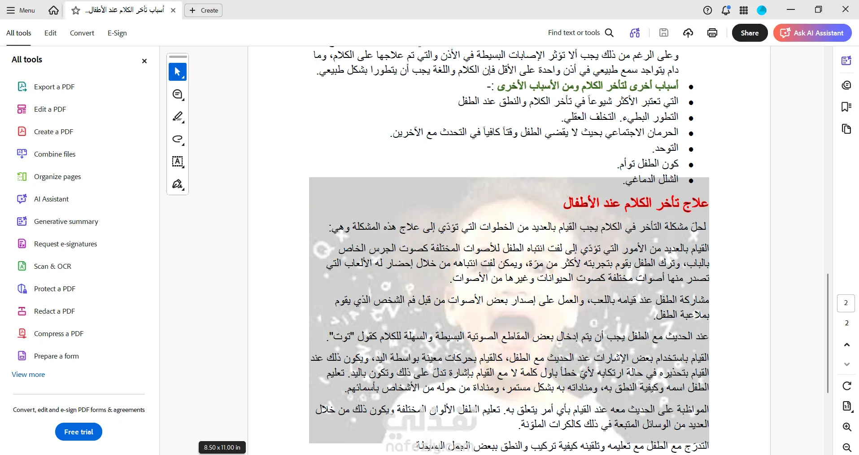Open the Menu hamburger

[21, 10]
